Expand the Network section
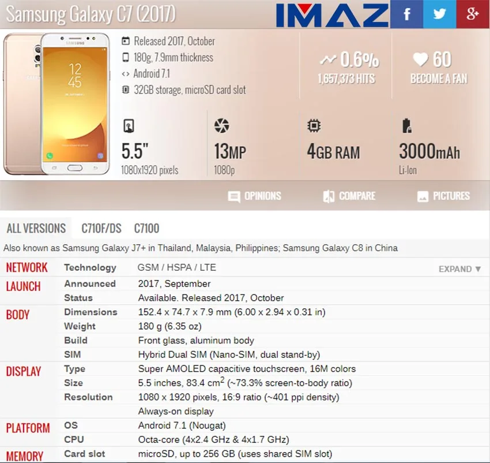 [459, 269]
